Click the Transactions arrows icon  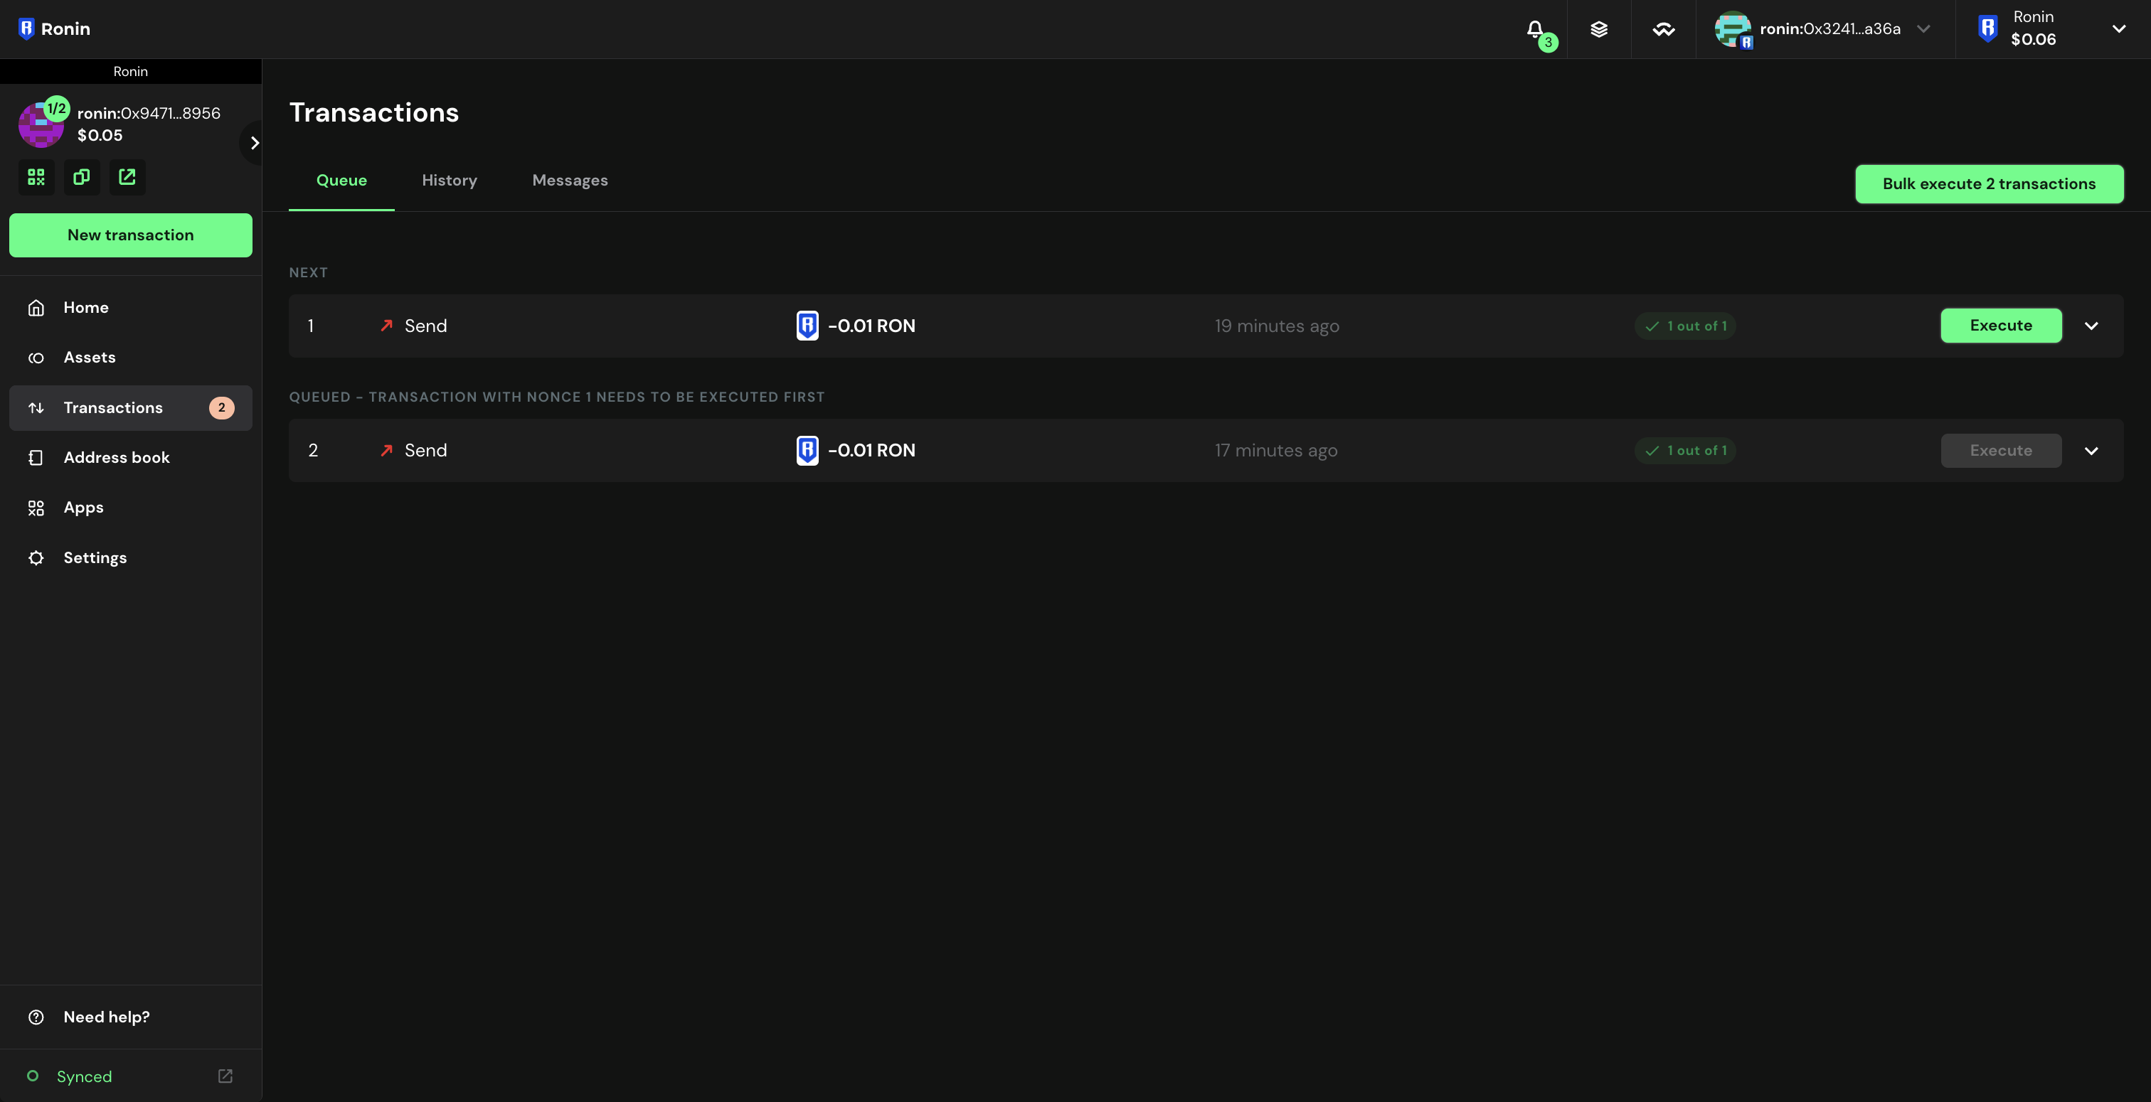pyautogui.click(x=36, y=407)
